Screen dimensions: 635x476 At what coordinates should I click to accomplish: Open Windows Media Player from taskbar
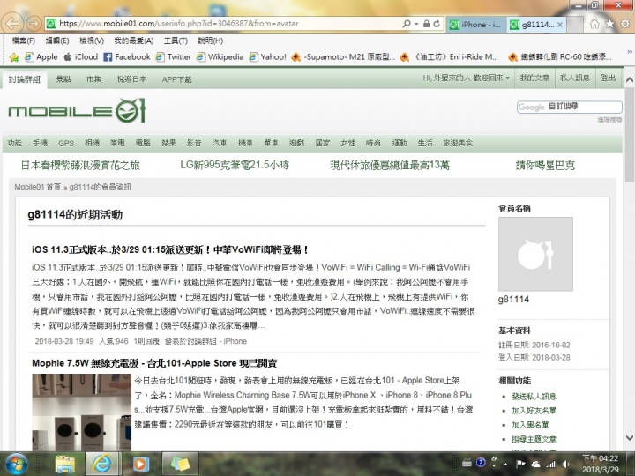coord(140,464)
